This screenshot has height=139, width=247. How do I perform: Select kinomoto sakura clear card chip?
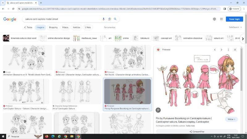coord(20,38)
